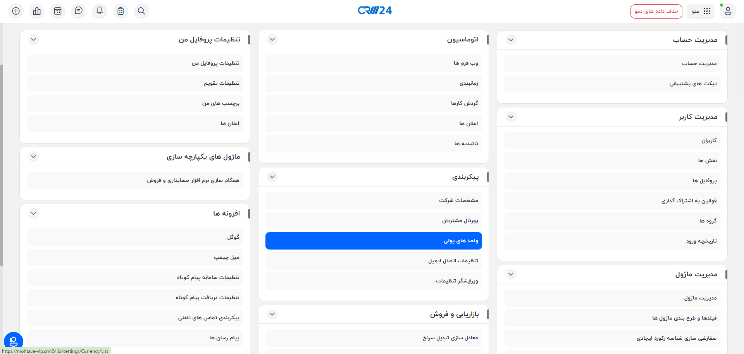Click the notifications bell icon
The width and height of the screenshot is (744, 354).
[99, 11]
